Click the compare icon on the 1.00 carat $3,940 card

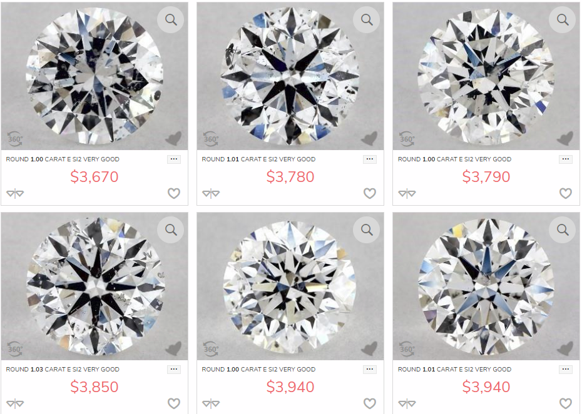[211, 403]
